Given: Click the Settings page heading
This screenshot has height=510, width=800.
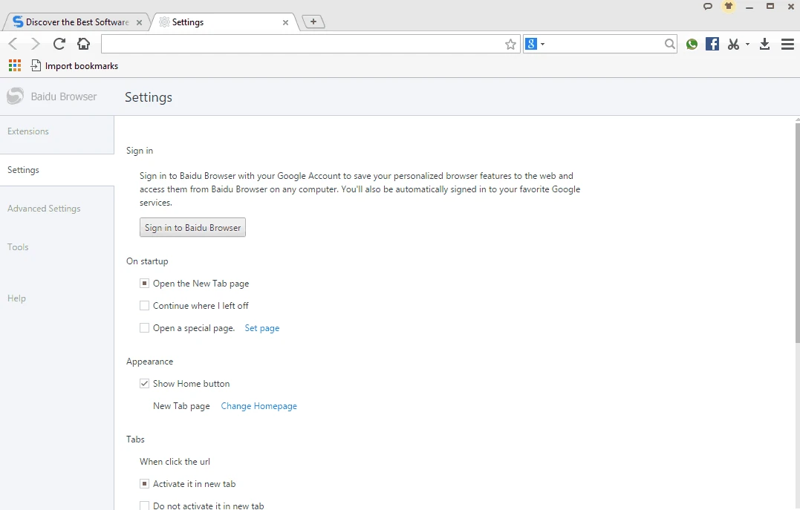Looking at the screenshot, I should pyautogui.click(x=149, y=97).
